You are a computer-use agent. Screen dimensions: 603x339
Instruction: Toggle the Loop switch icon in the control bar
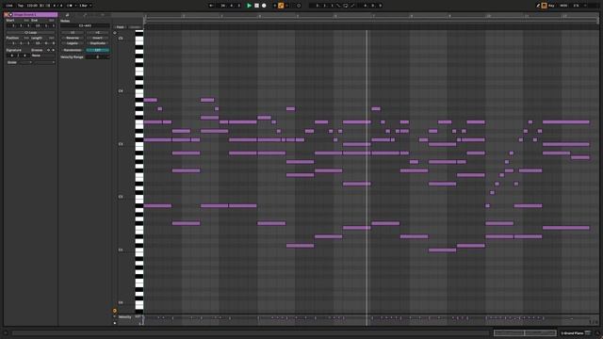346,6
